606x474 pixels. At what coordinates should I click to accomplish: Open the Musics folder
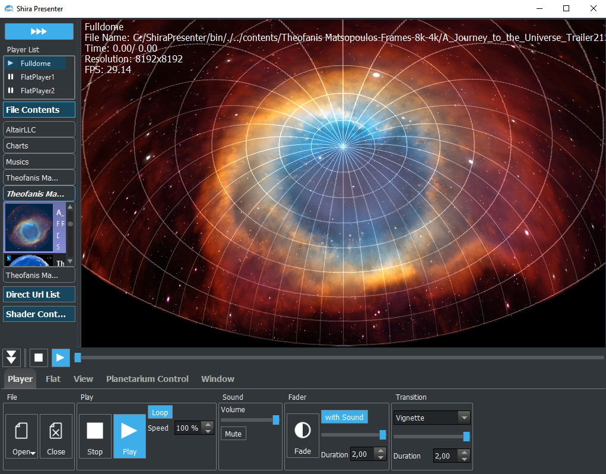tap(39, 162)
